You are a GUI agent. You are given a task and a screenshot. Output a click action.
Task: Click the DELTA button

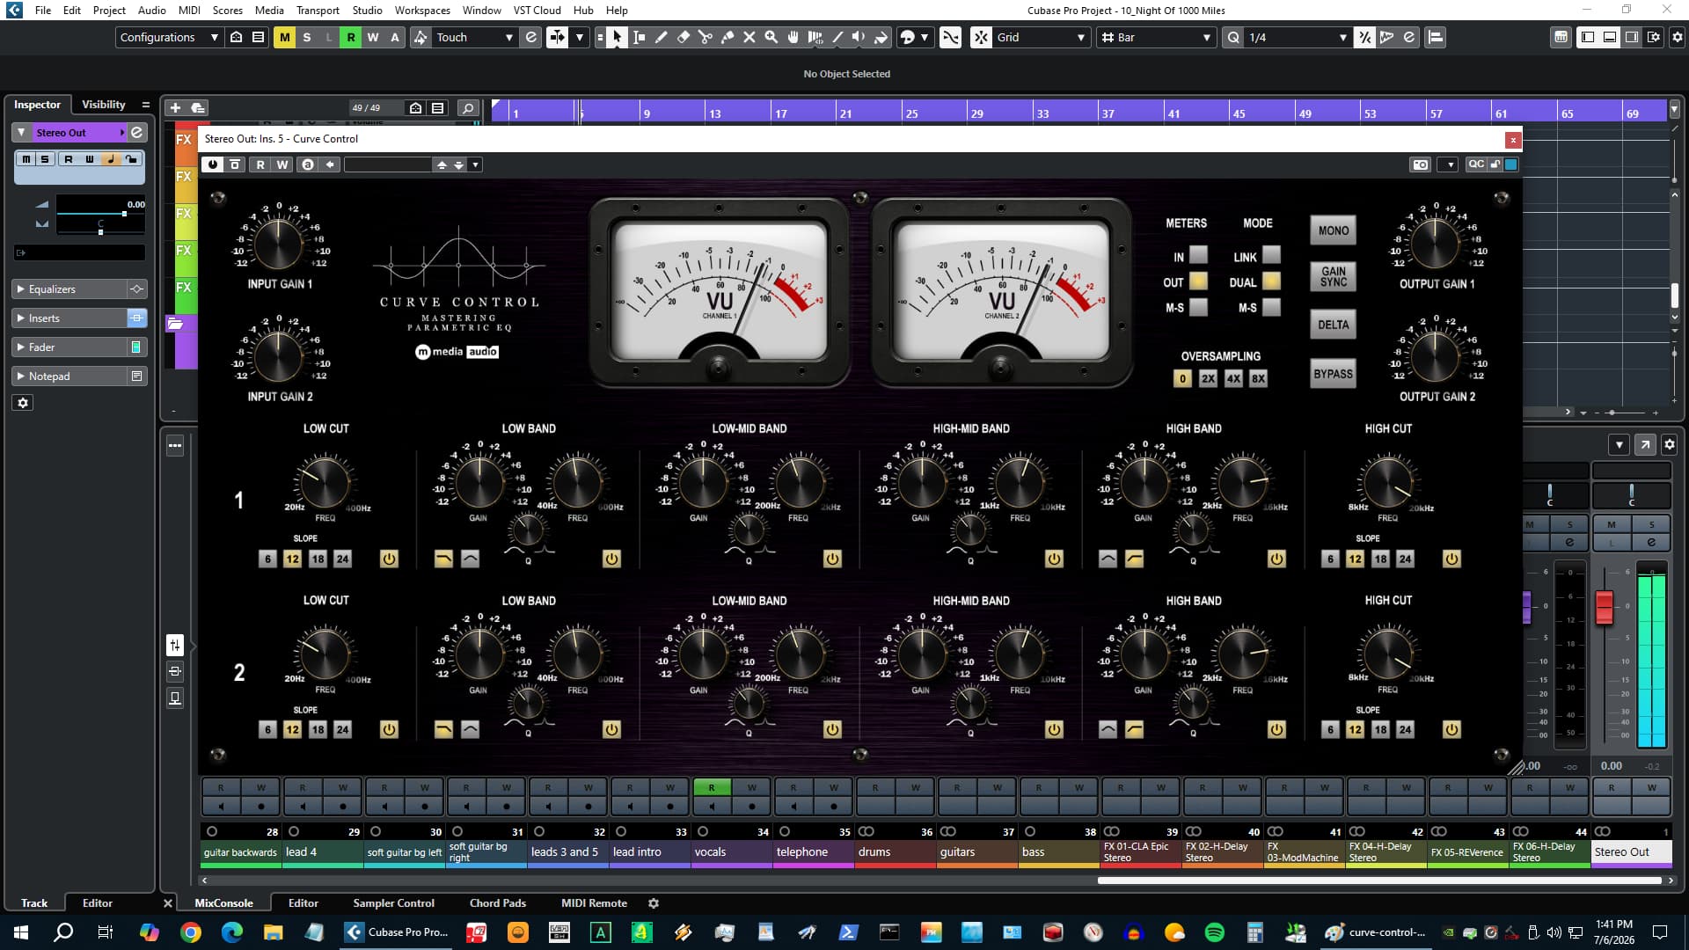click(1333, 325)
